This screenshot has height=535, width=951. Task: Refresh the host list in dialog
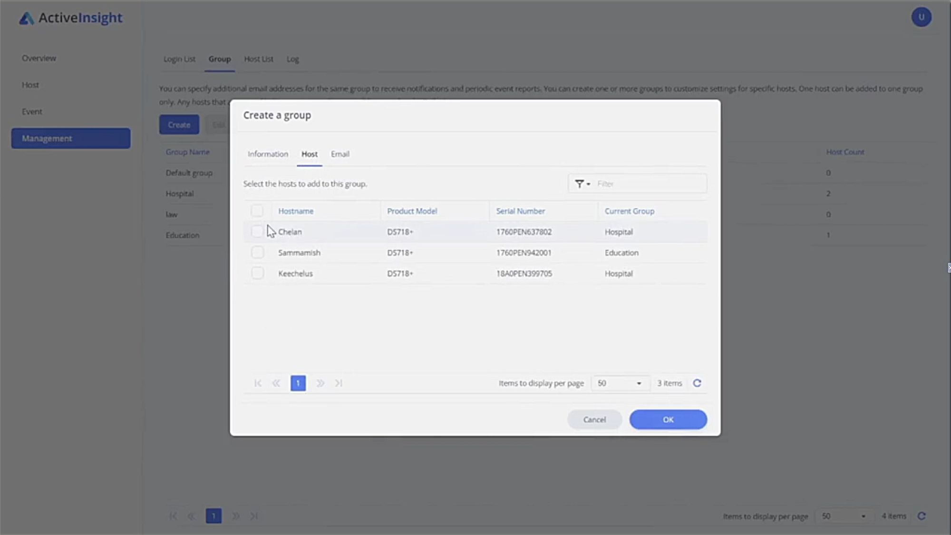[x=697, y=383]
